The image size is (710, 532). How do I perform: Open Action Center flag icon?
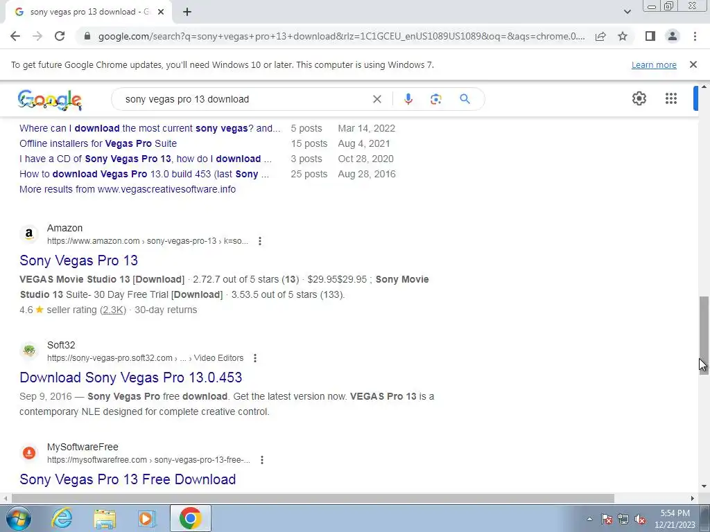606,520
